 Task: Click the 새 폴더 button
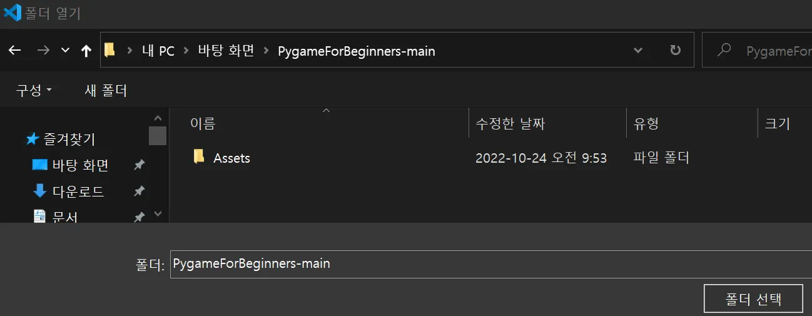[106, 91]
